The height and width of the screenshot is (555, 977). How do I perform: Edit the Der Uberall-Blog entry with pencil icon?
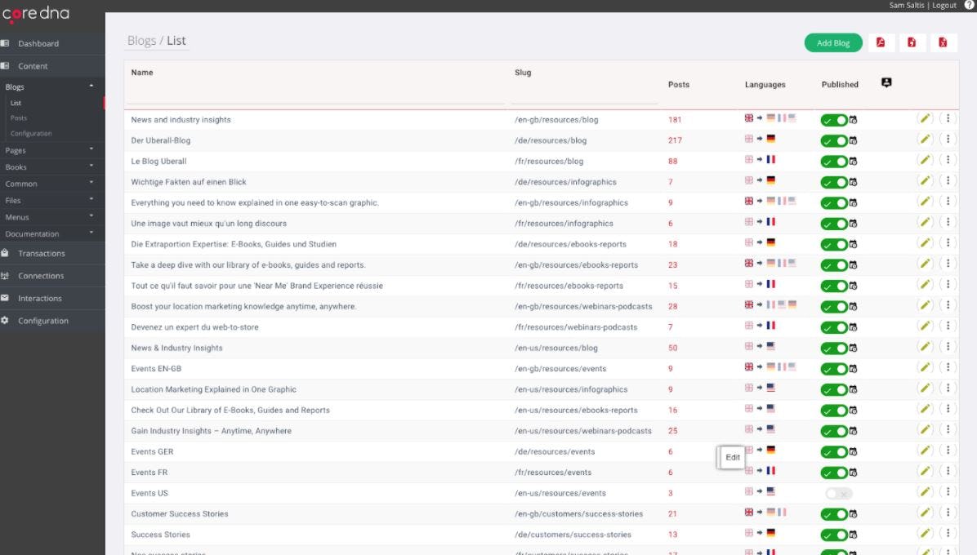click(926, 140)
